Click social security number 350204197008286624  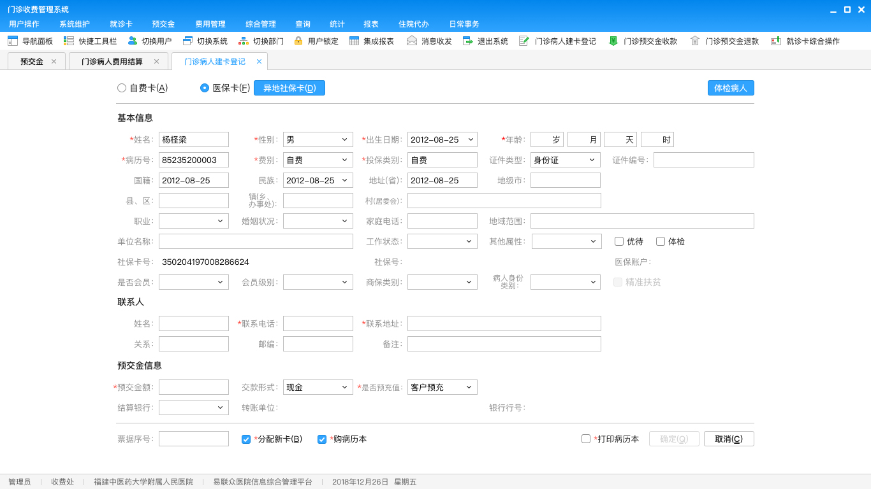click(205, 262)
